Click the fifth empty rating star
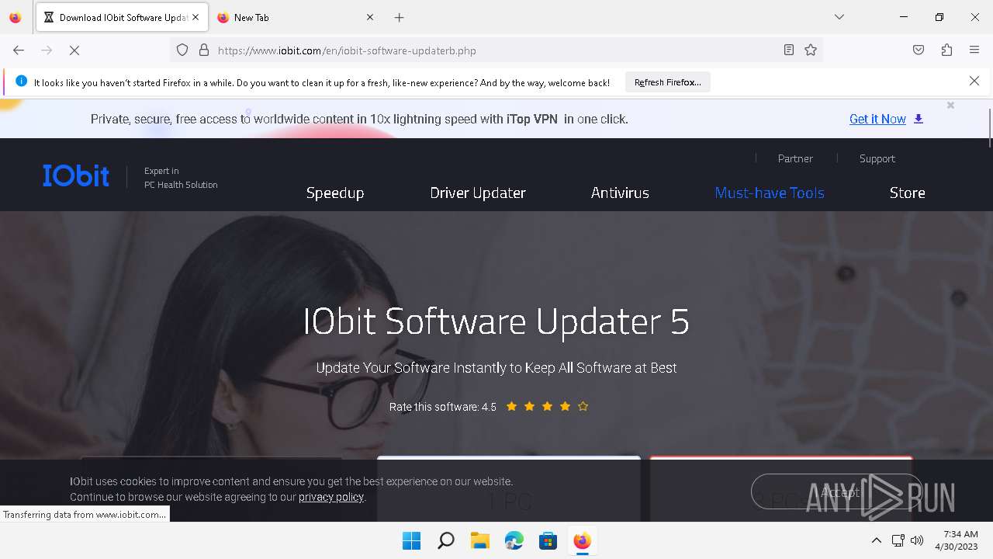Screen dimensions: 993x559 click(583, 406)
